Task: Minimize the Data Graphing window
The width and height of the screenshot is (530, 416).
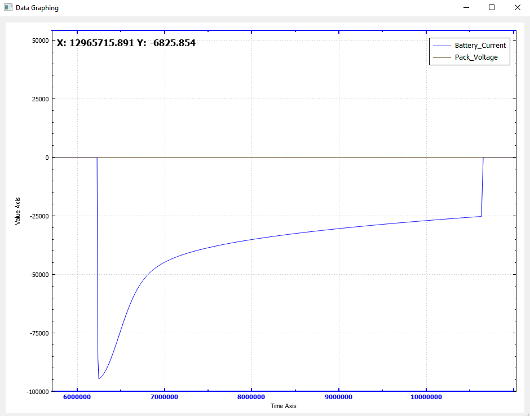Action: tap(466, 8)
